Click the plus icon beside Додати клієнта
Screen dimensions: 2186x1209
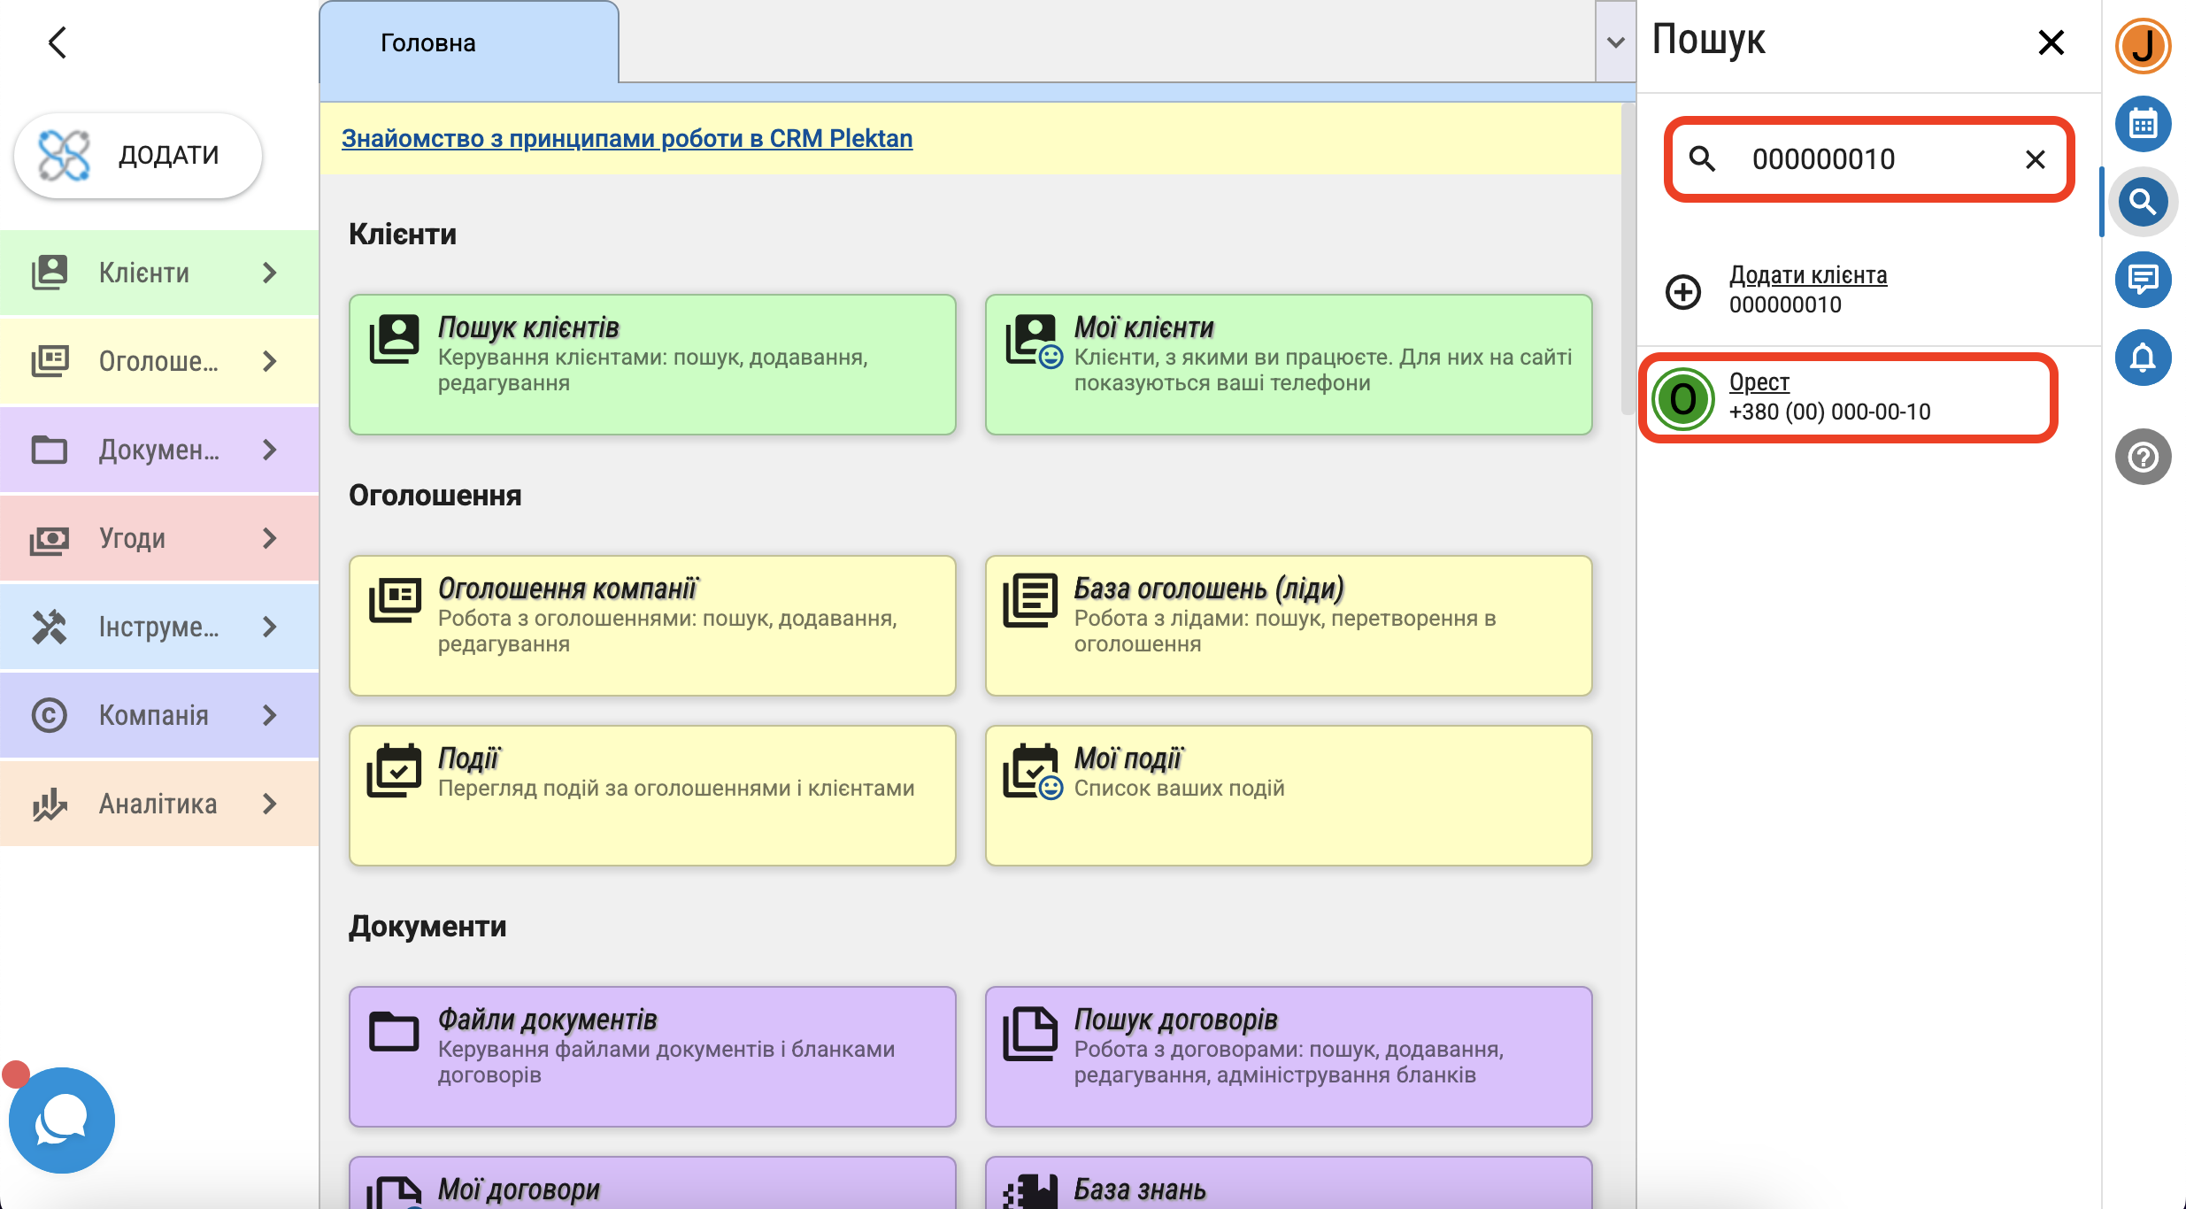[x=1682, y=291]
